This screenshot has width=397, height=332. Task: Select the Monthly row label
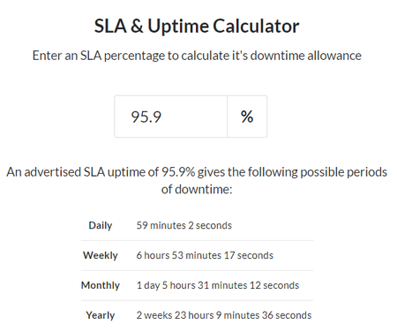pos(101,285)
